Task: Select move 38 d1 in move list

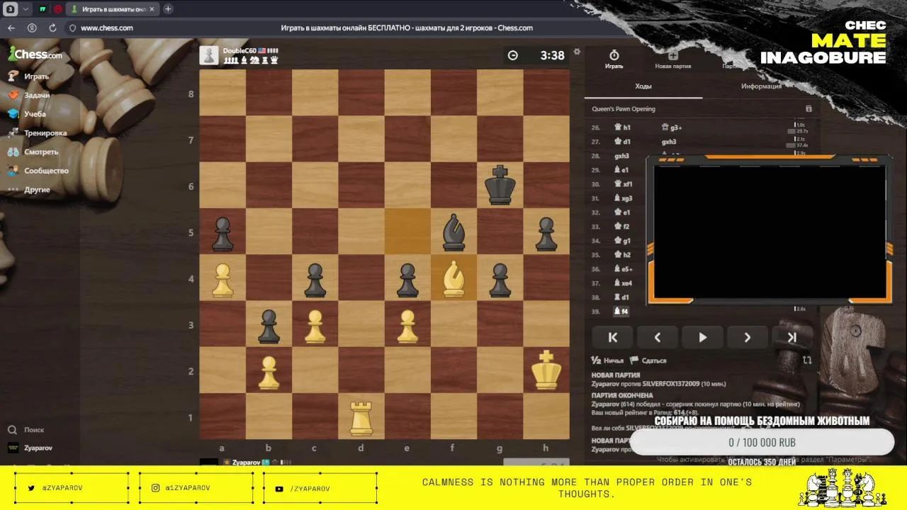Action: point(621,297)
